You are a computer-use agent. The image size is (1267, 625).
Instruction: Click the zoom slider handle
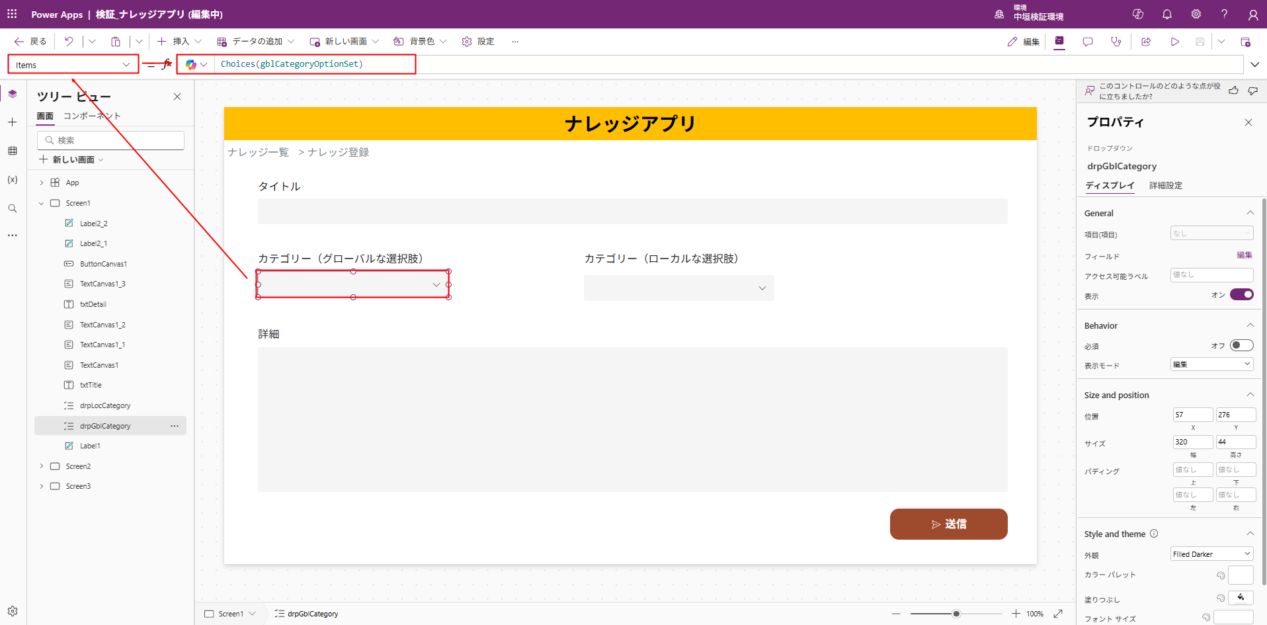(x=956, y=614)
